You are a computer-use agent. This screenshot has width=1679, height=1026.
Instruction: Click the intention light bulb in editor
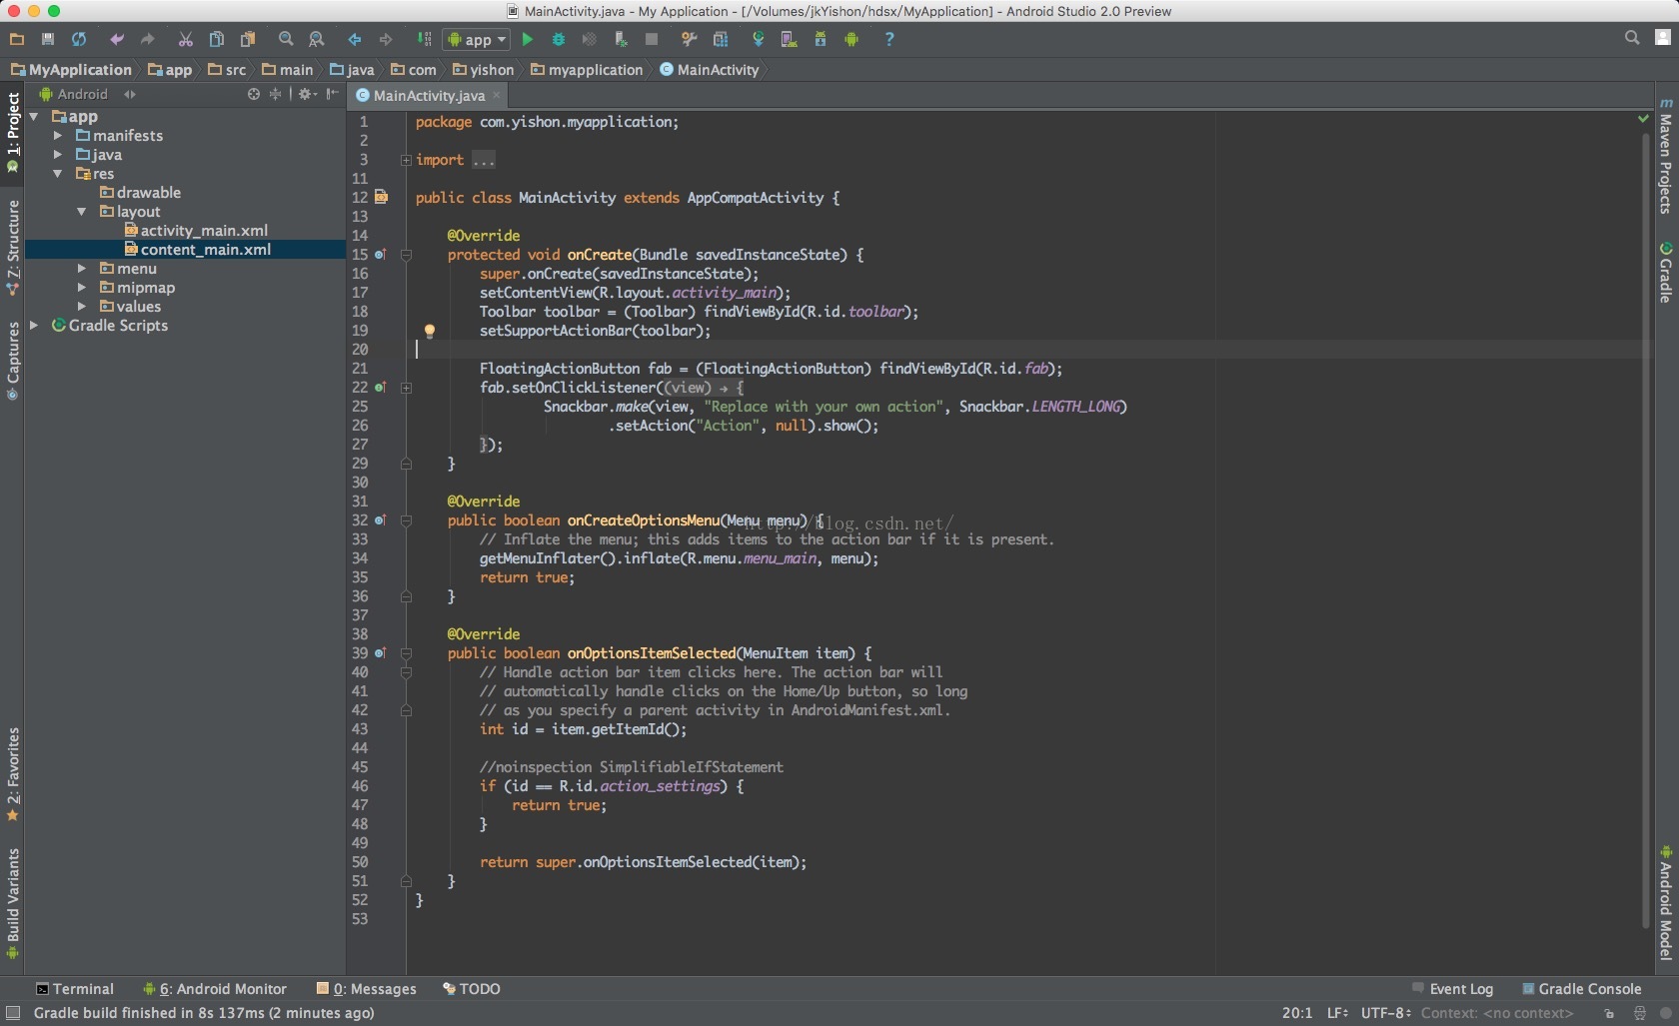tap(430, 331)
